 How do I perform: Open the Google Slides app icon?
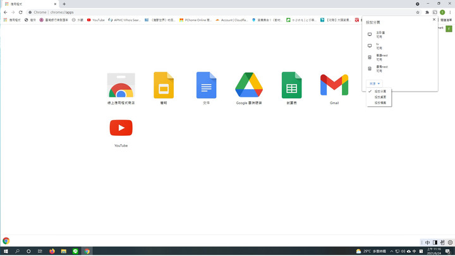(x=164, y=85)
